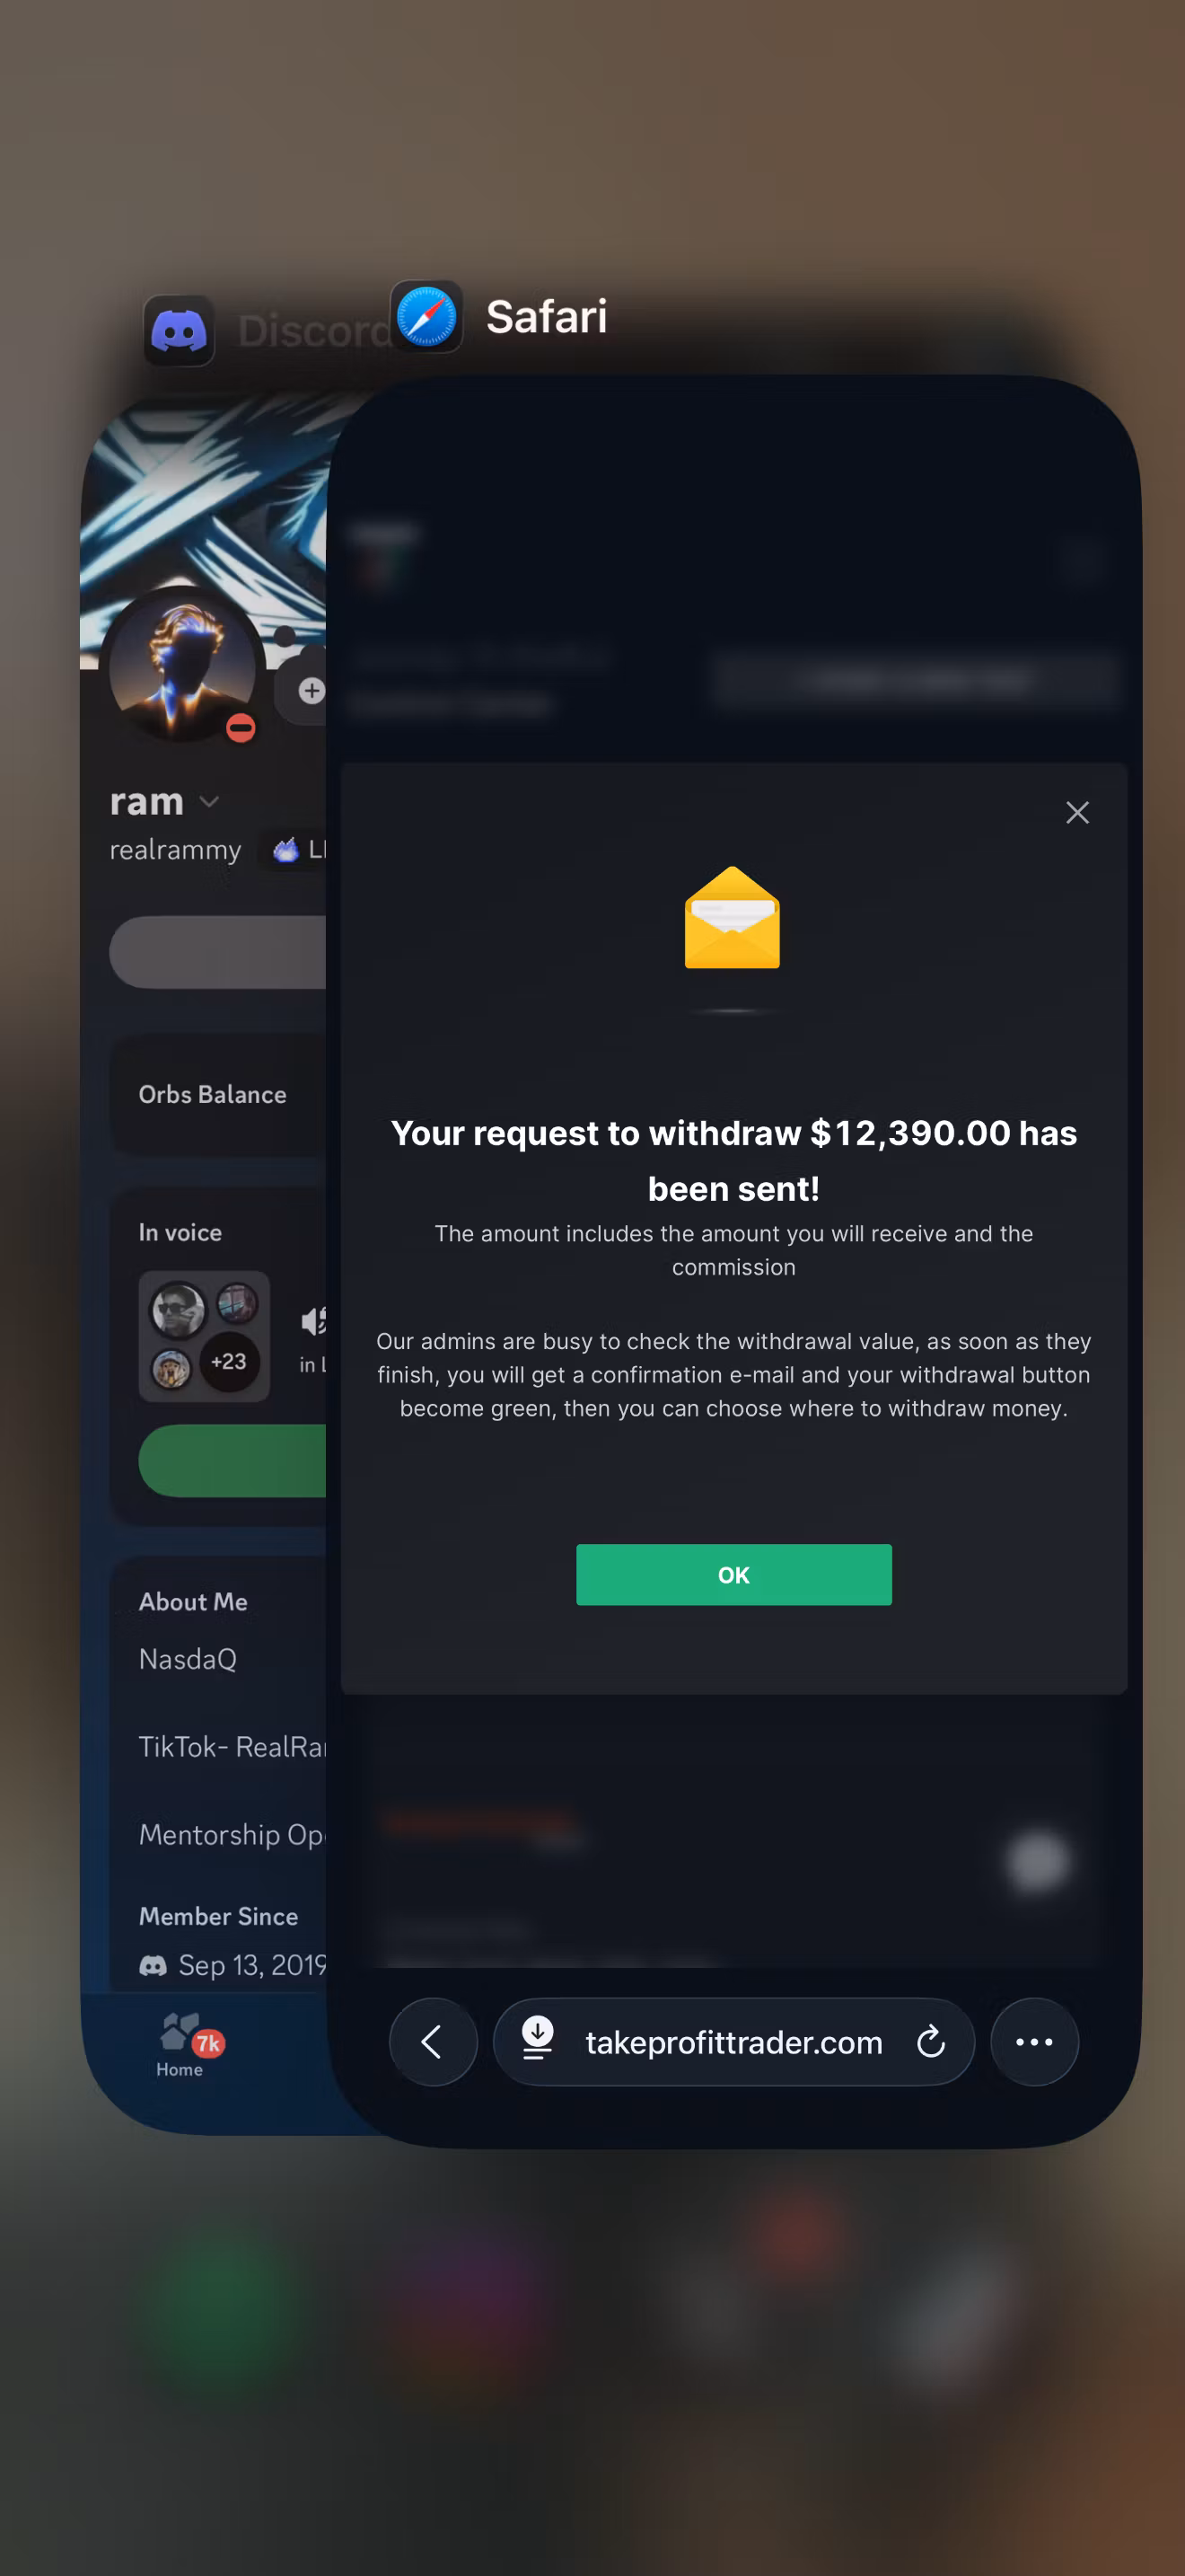The width and height of the screenshot is (1185, 2576).
Task: Reload the takeprofittrader.com page
Action: (930, 2042)
